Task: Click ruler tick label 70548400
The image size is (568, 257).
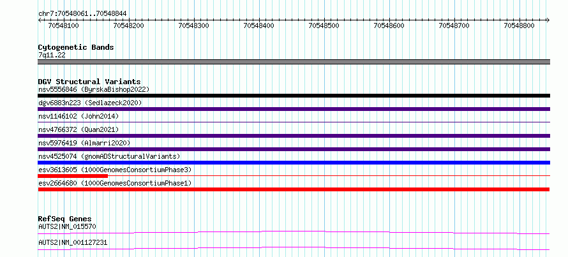Action: coord(259,26)
